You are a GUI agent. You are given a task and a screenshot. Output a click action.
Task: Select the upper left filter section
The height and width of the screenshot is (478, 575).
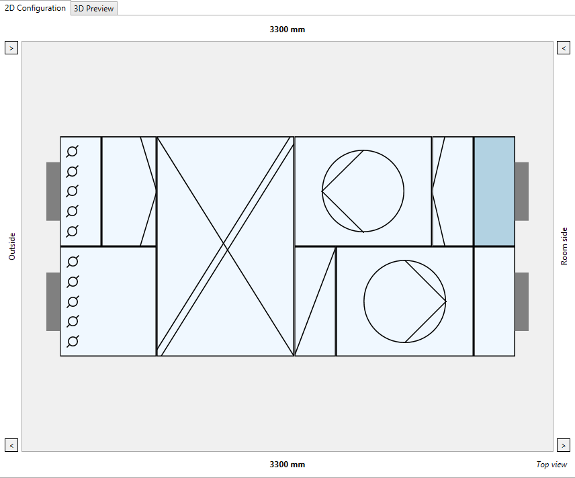click(129, 191)
